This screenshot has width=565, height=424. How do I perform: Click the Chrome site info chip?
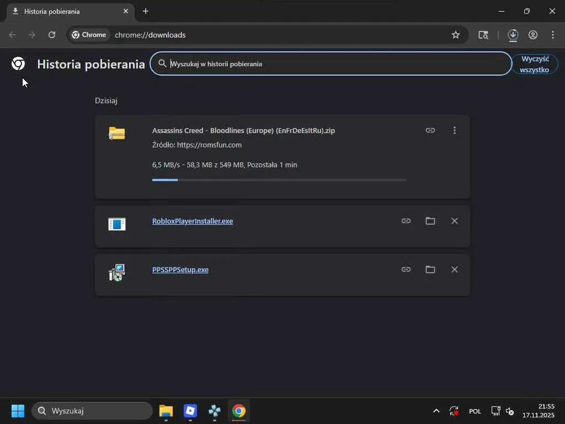(x=89, y=35)
